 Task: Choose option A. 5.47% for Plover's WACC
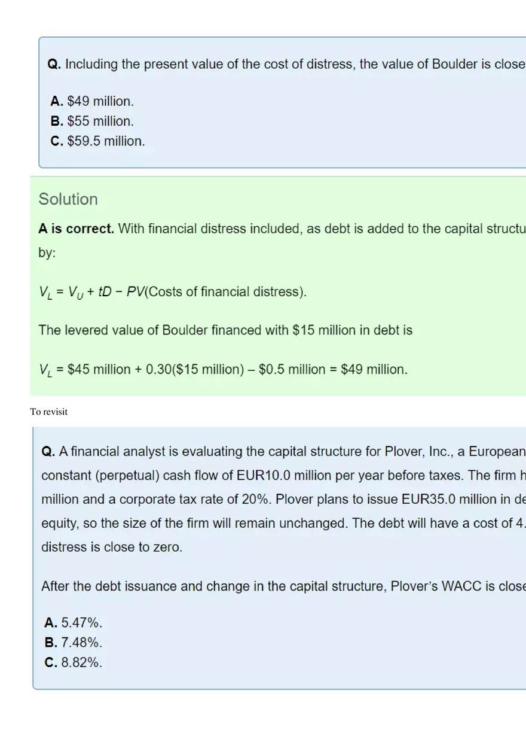point(74,623)
